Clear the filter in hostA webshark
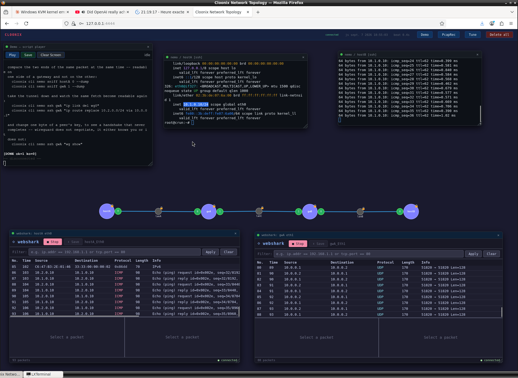This screenshot has width=518, height=378. (229, 252)
